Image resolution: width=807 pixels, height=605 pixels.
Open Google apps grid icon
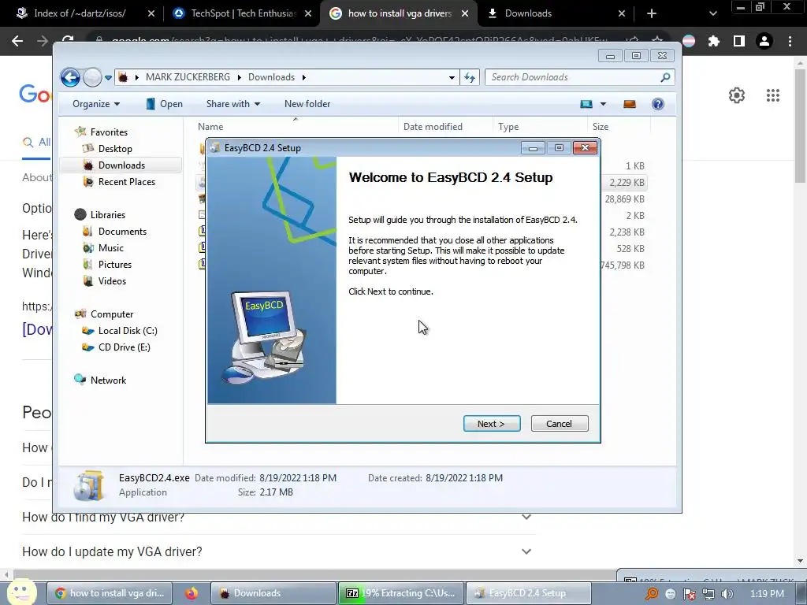point(772,95)
